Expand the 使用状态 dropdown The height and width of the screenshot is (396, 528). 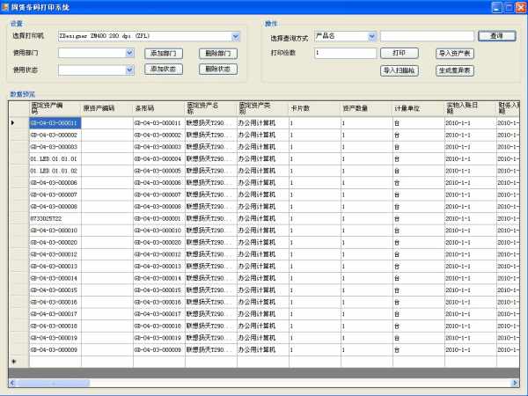pos(129,70)
